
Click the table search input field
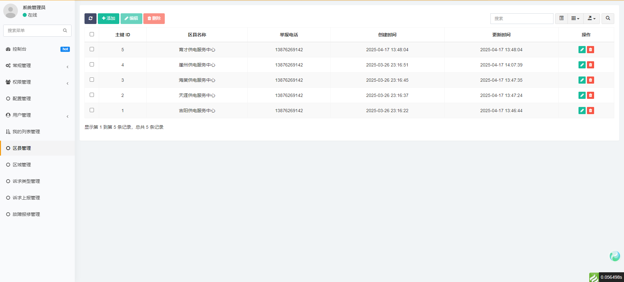(x=522, y=18)
